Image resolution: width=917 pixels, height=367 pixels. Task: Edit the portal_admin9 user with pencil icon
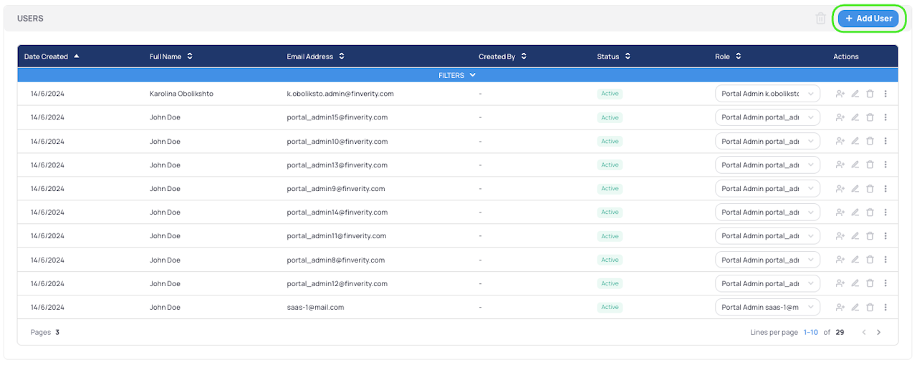coord(855,189)
